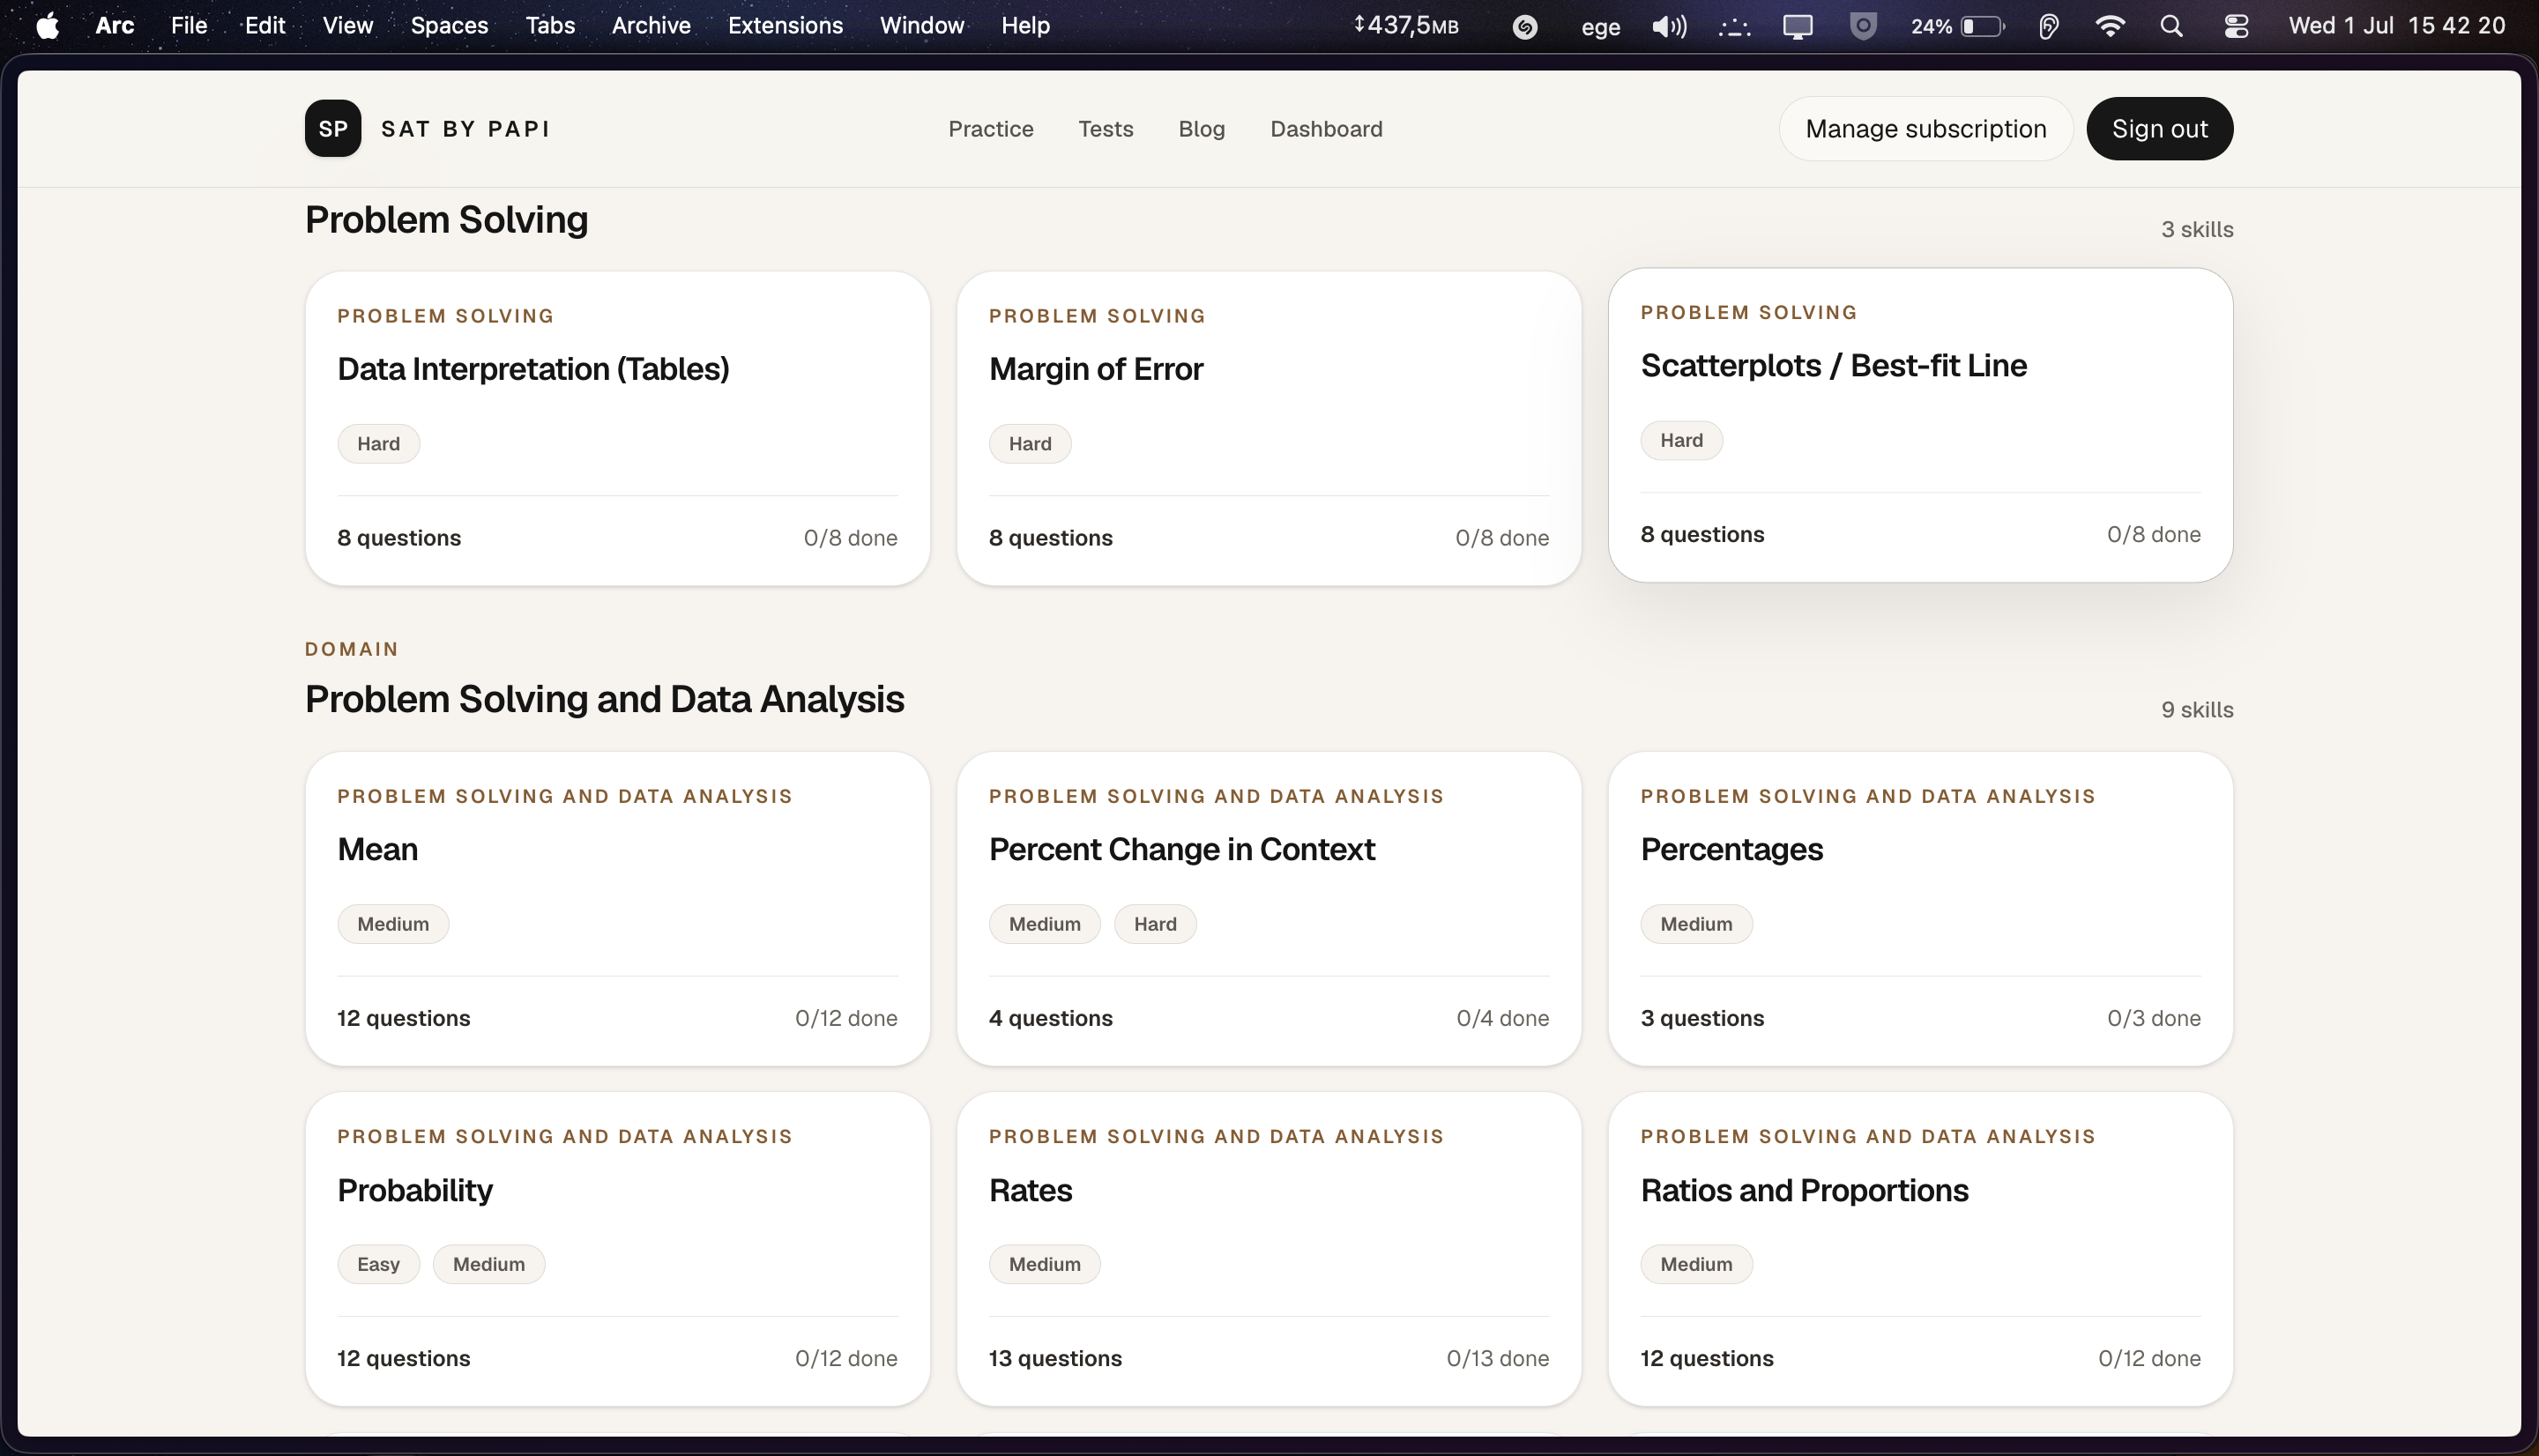Open the Apple menu icon

(47, 26)
